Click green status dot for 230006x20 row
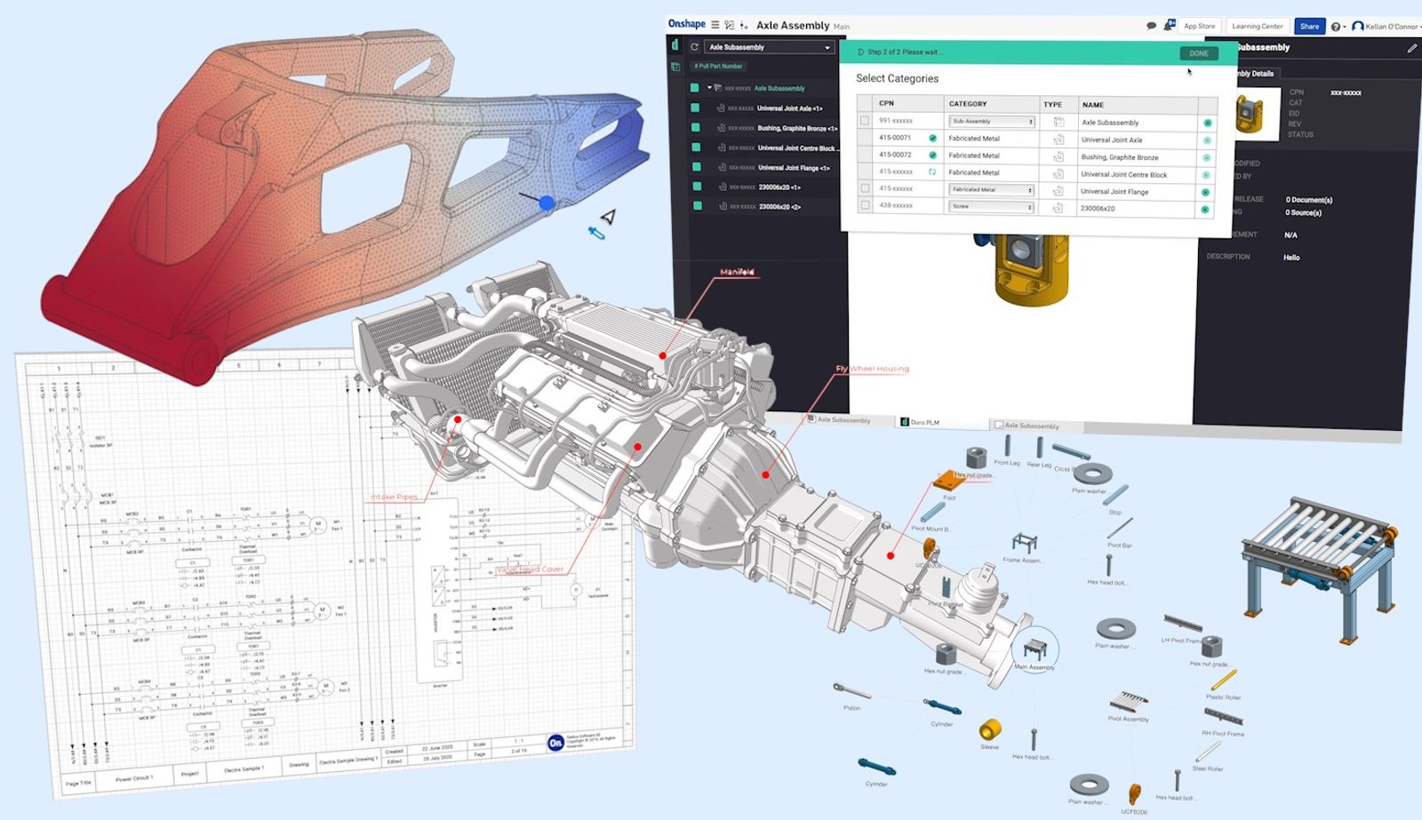This screenshot has height=820, width=1422. 1205,210
